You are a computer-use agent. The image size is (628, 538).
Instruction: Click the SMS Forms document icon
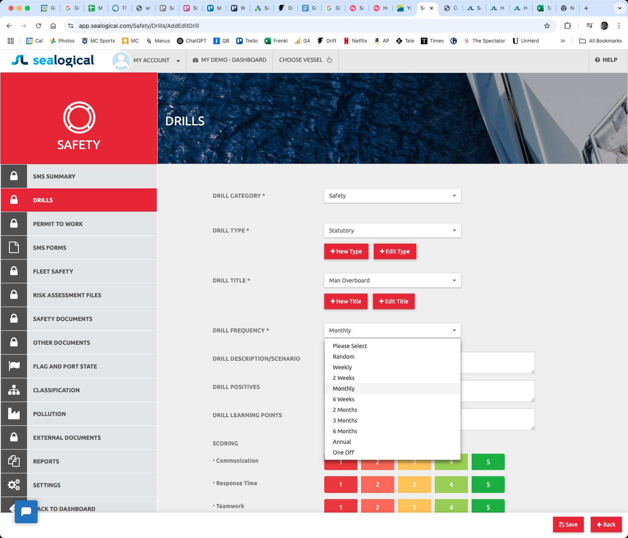click(14, 247)
